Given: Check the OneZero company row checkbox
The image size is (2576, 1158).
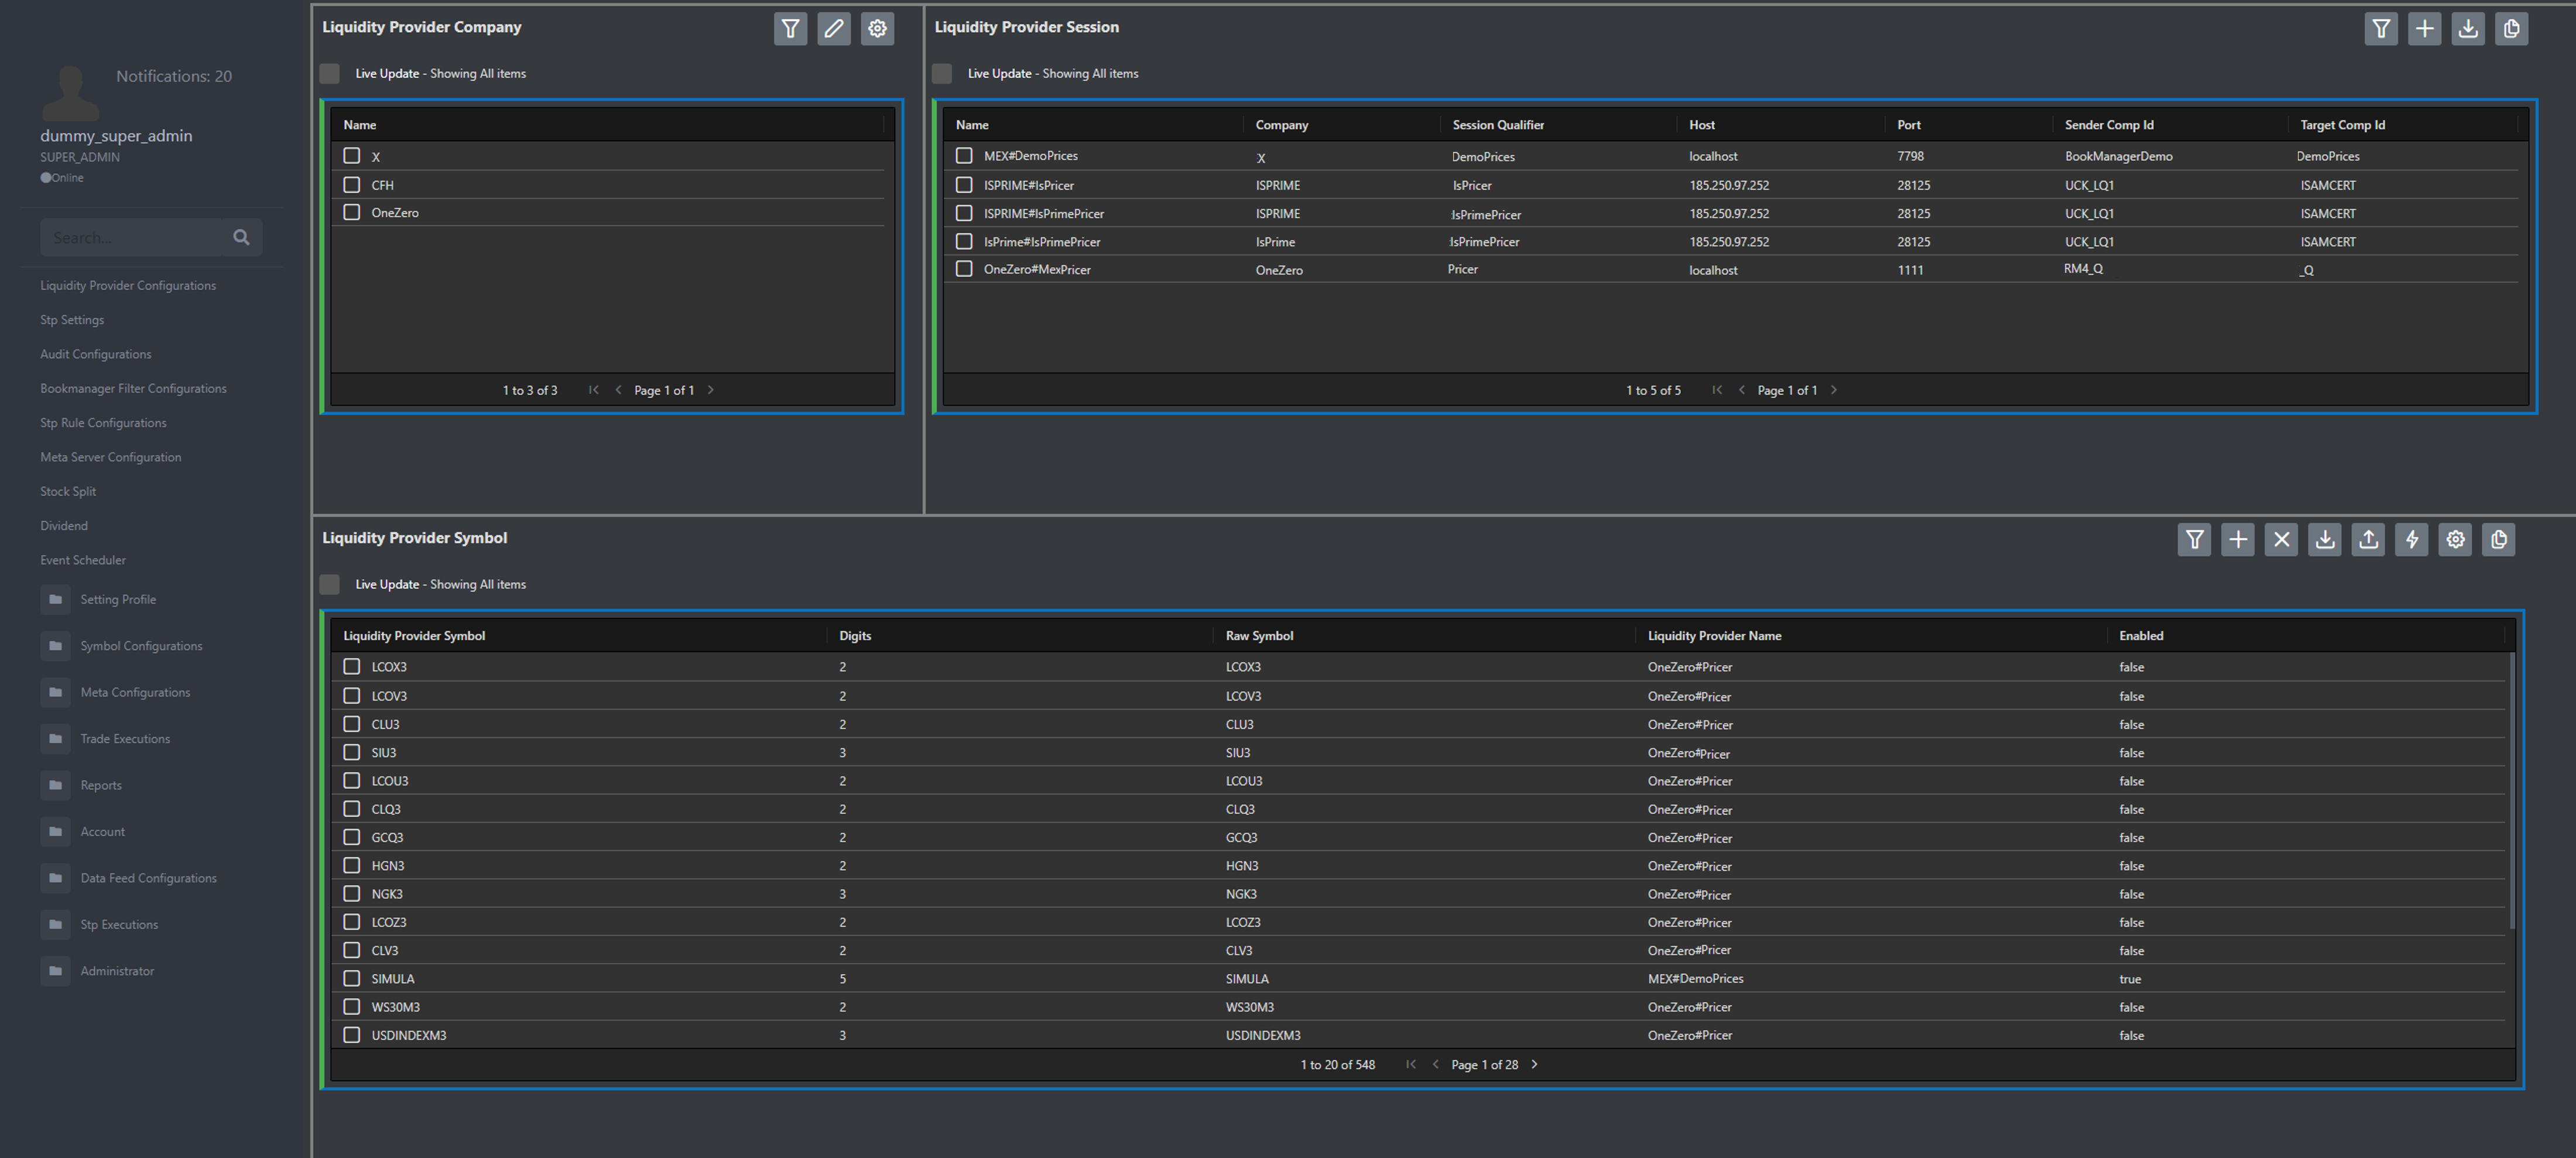Looking at the screenshot, I should coord(351,212).
